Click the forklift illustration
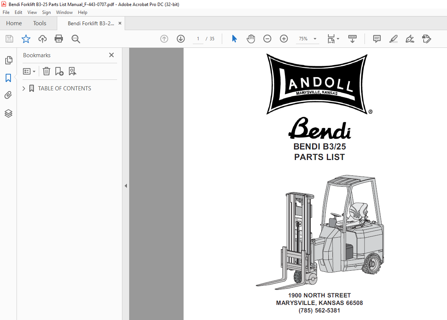This screenshot has width=447, height=320. (x=320, y=232)
